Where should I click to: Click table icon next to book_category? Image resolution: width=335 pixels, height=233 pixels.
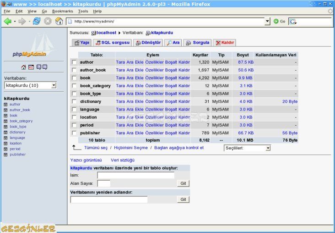pos(6,121)
